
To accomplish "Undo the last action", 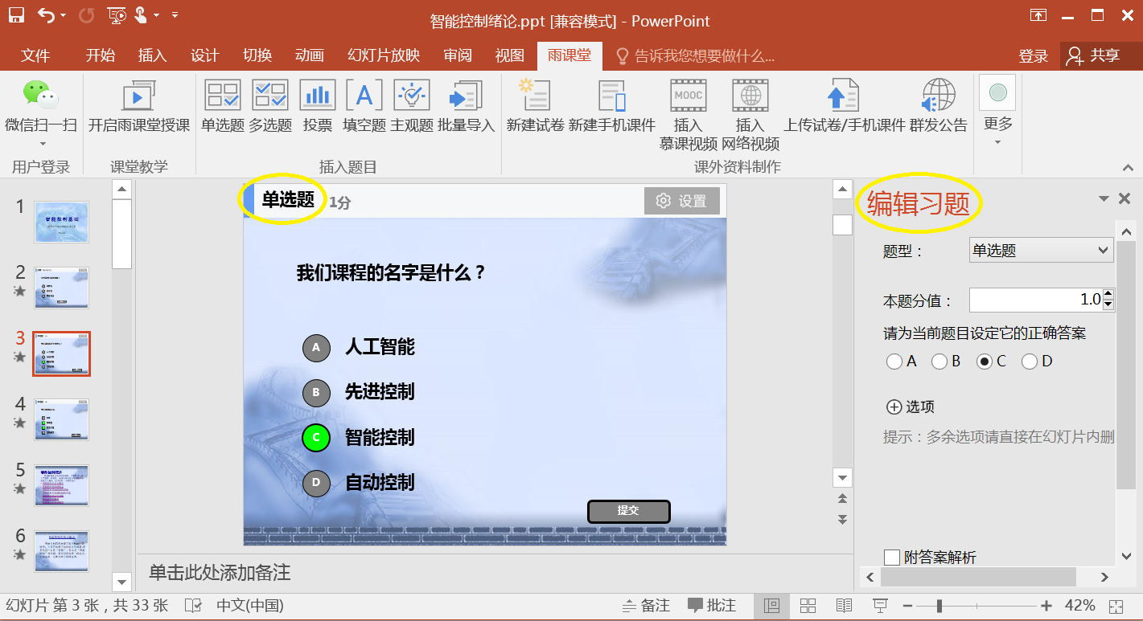I will 47,14.
